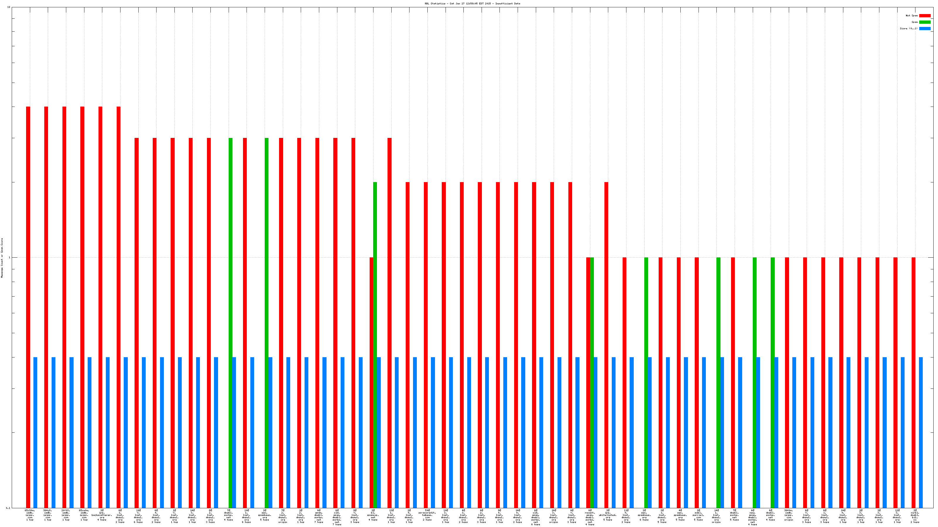Viewport: 938px width, 527px height.
Task: Click the 364a0a.iadb.isipp.com origin label
Action: 788,515
